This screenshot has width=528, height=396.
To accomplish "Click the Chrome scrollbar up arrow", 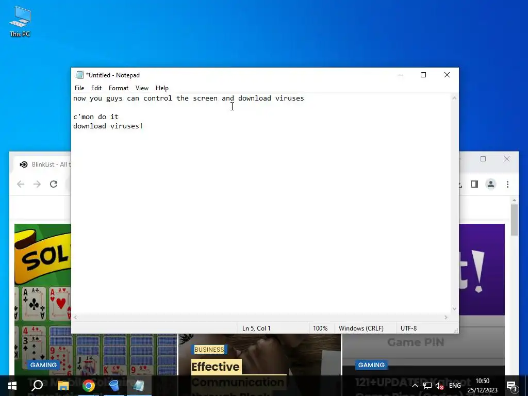I will click(x=514, y=200).
